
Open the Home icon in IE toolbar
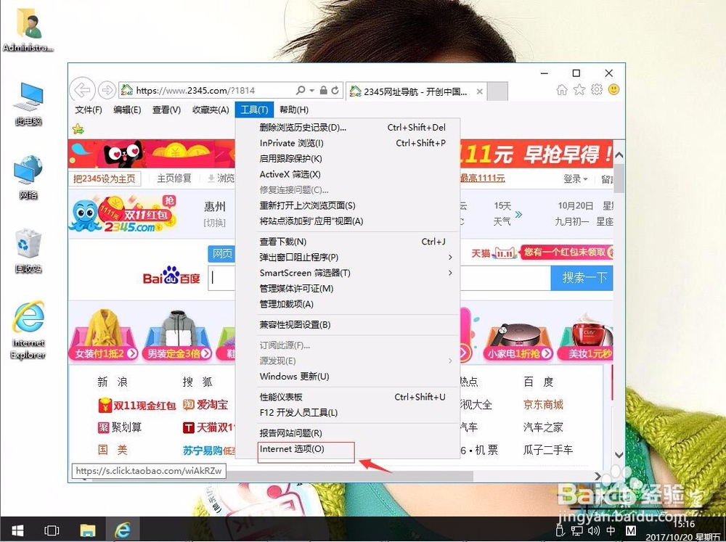[562, 90]
